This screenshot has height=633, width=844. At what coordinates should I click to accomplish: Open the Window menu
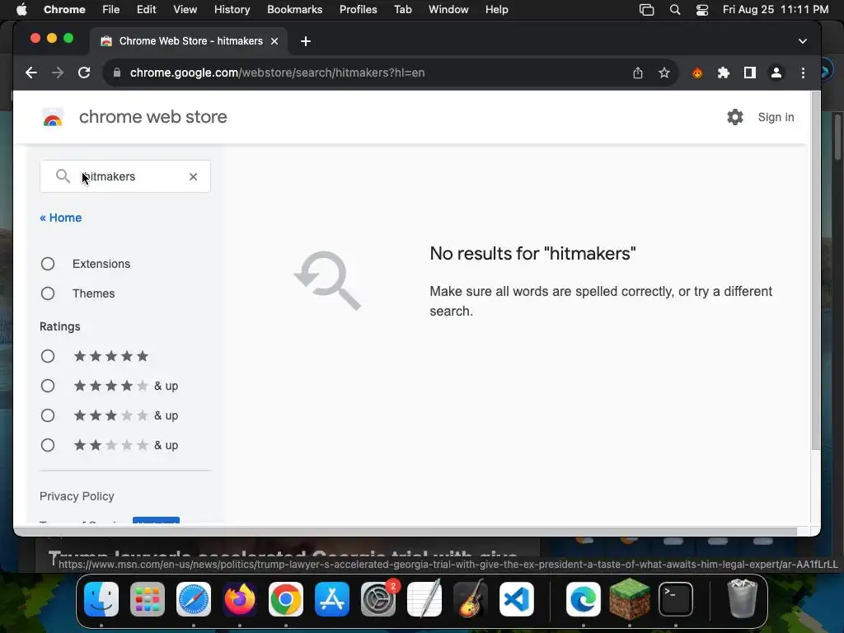pyautogui.click(x=448, y=10)
